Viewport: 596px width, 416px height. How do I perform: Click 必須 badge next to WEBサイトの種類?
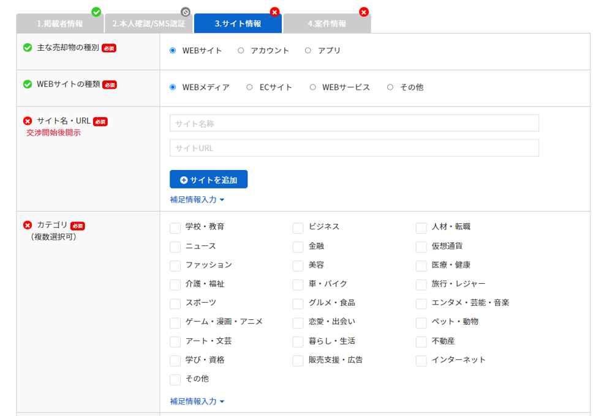(x=110, y=85)
